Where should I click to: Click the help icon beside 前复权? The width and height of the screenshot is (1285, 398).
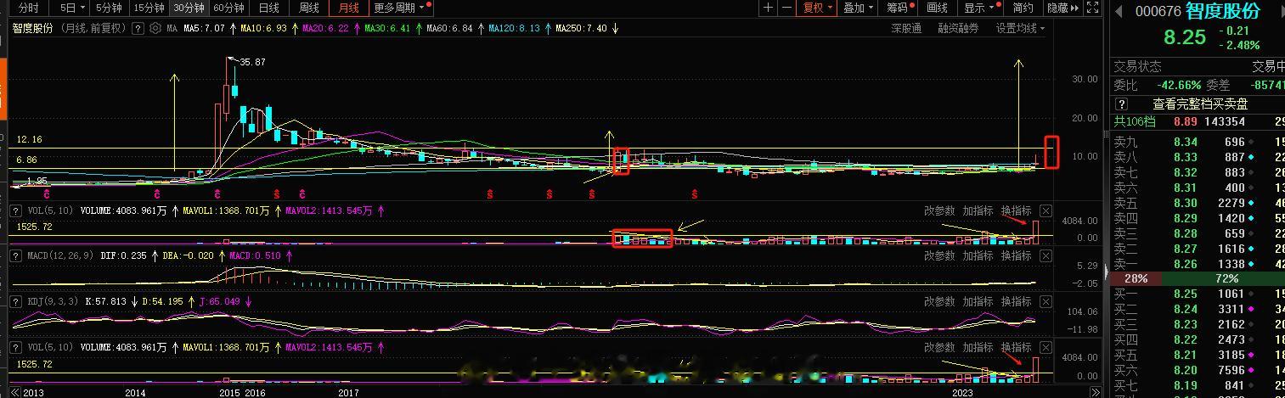coord(138,28)
